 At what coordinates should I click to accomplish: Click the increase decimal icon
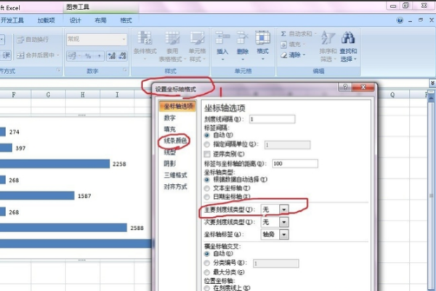112,56
